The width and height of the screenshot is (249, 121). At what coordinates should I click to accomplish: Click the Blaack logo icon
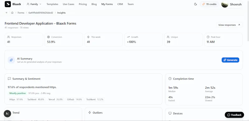coord(7,4)
